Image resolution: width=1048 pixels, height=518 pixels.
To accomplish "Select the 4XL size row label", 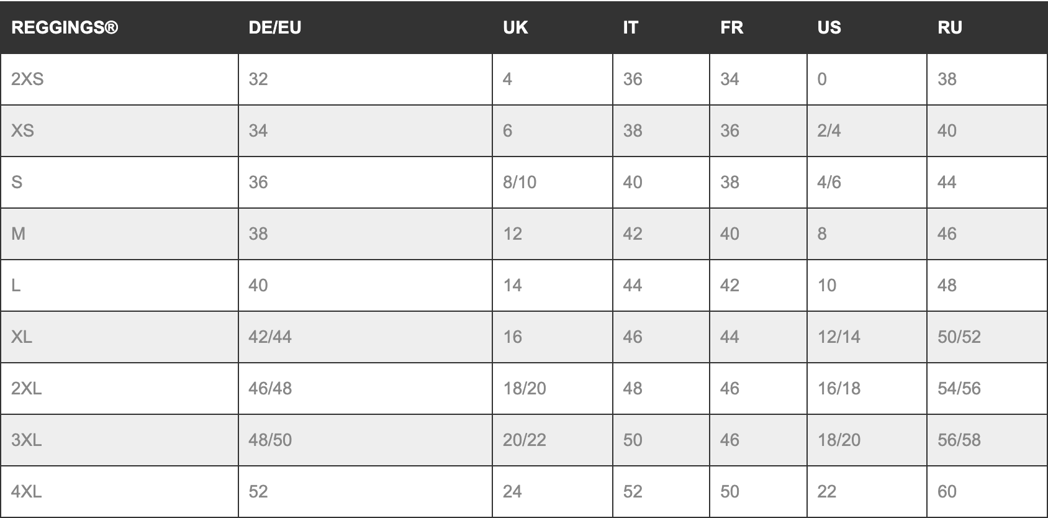I will coord(27,492).
